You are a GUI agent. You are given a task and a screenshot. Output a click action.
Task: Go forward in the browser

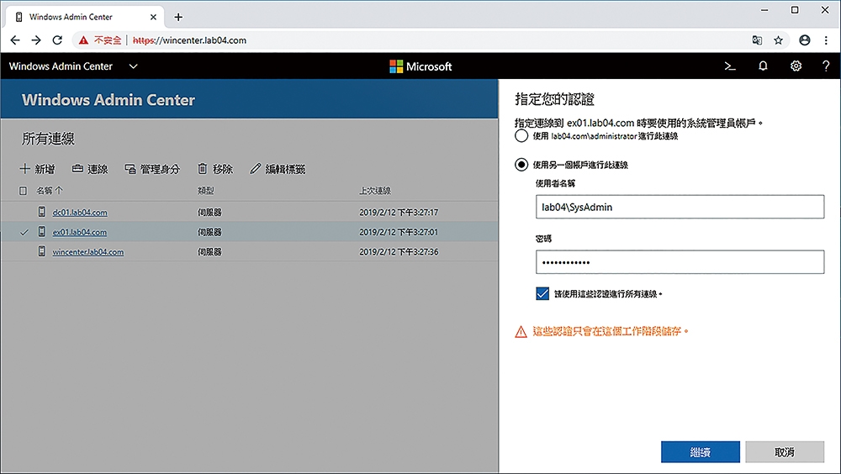coord(36,40)
